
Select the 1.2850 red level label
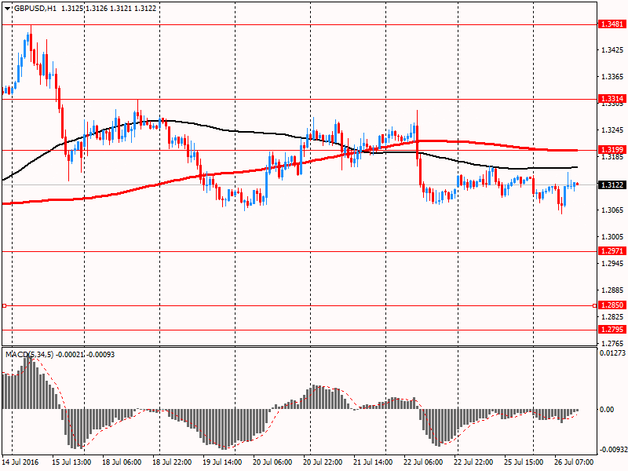(x=612, y=305)
